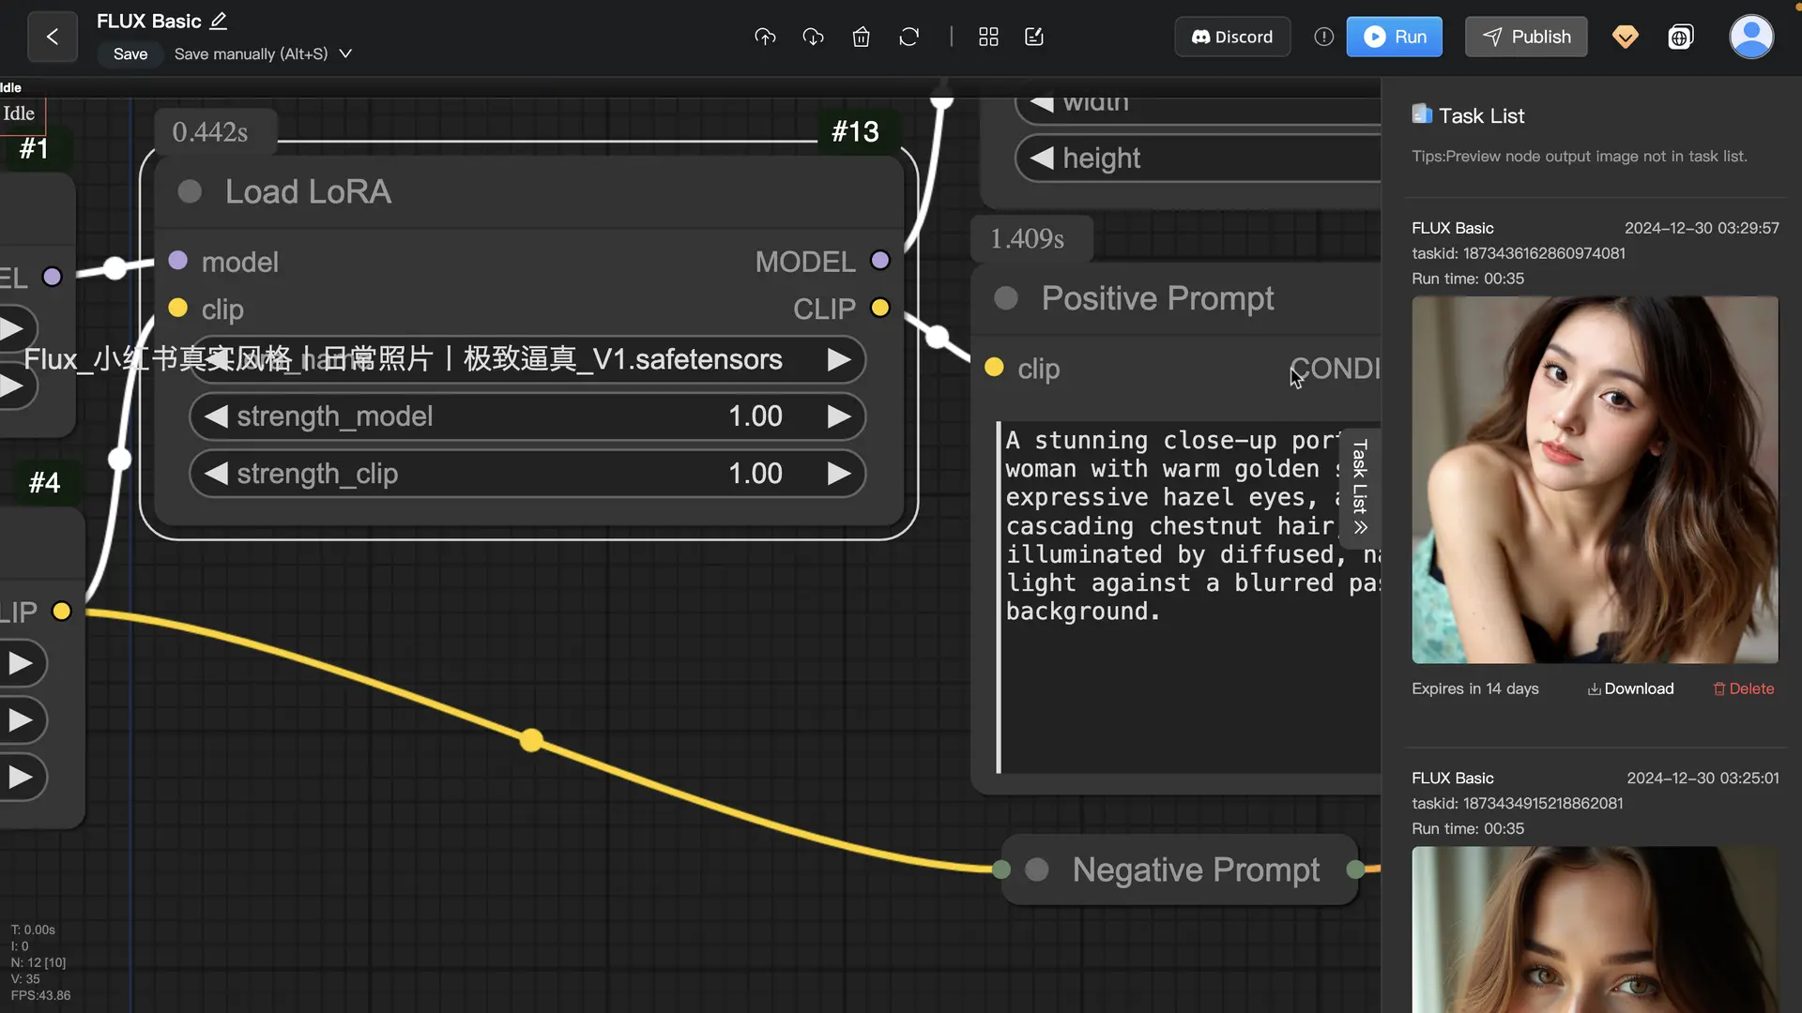
Task: Click the Load LoRA model input port
Action: (177, 260)
